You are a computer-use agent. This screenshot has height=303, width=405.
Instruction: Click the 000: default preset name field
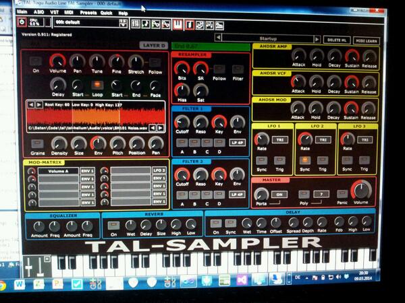coord(86,23)
